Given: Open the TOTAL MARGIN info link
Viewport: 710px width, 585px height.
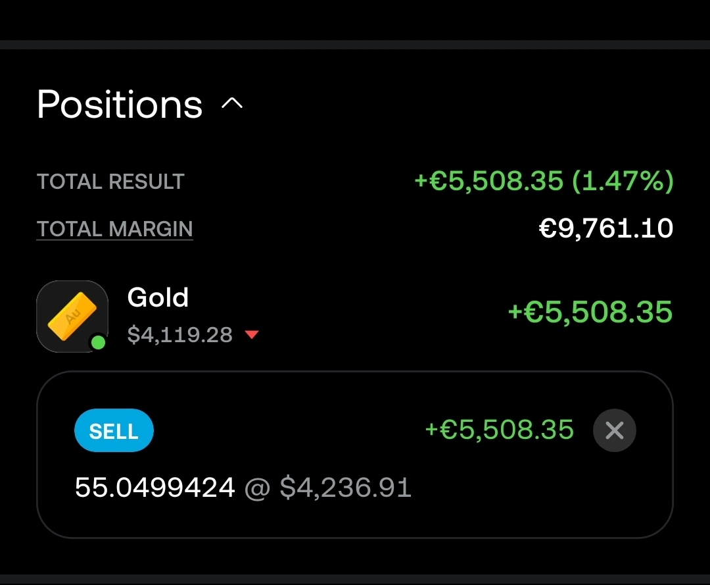Looking at the screenshot, I should [114, 229].
